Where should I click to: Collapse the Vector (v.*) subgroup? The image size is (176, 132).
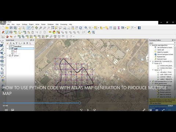[153, 70]
